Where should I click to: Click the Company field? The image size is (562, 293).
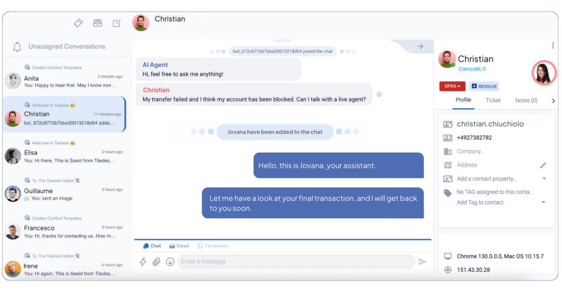[x=470, y=151]
